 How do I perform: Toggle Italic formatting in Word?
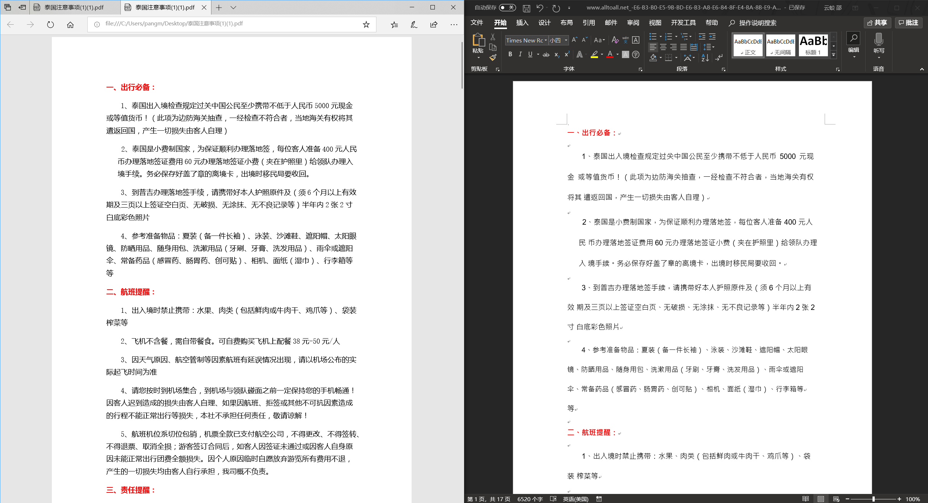pos(520,54)
